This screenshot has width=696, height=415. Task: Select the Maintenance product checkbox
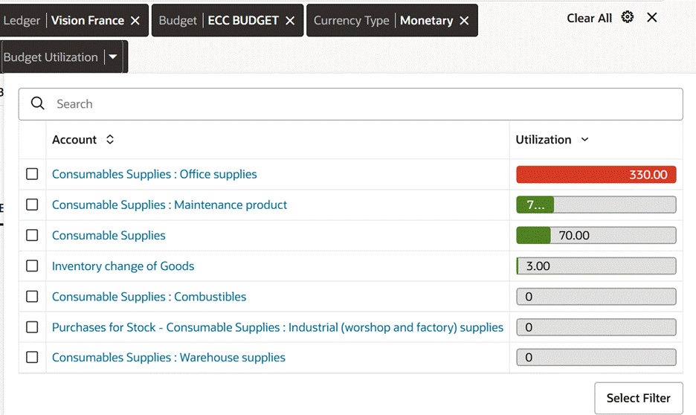(32, 205)
